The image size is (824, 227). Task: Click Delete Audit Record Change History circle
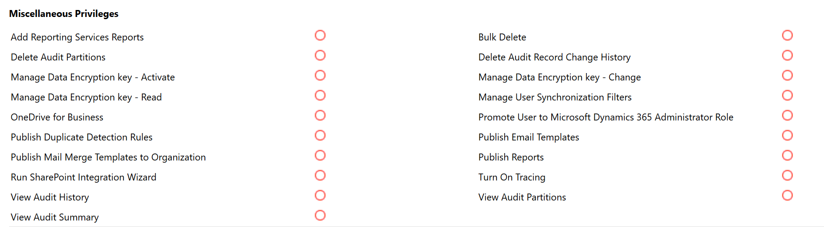(787, 55)
